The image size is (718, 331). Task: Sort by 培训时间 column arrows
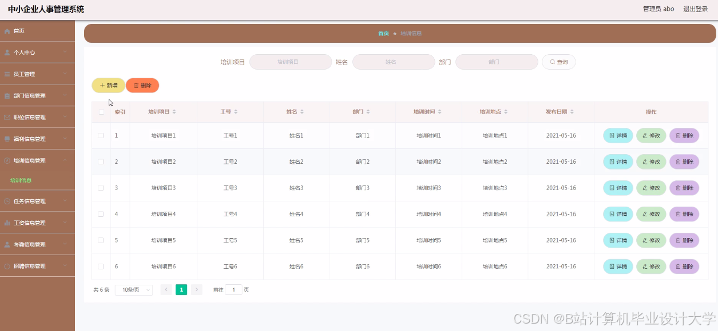[x=440, y=112]
